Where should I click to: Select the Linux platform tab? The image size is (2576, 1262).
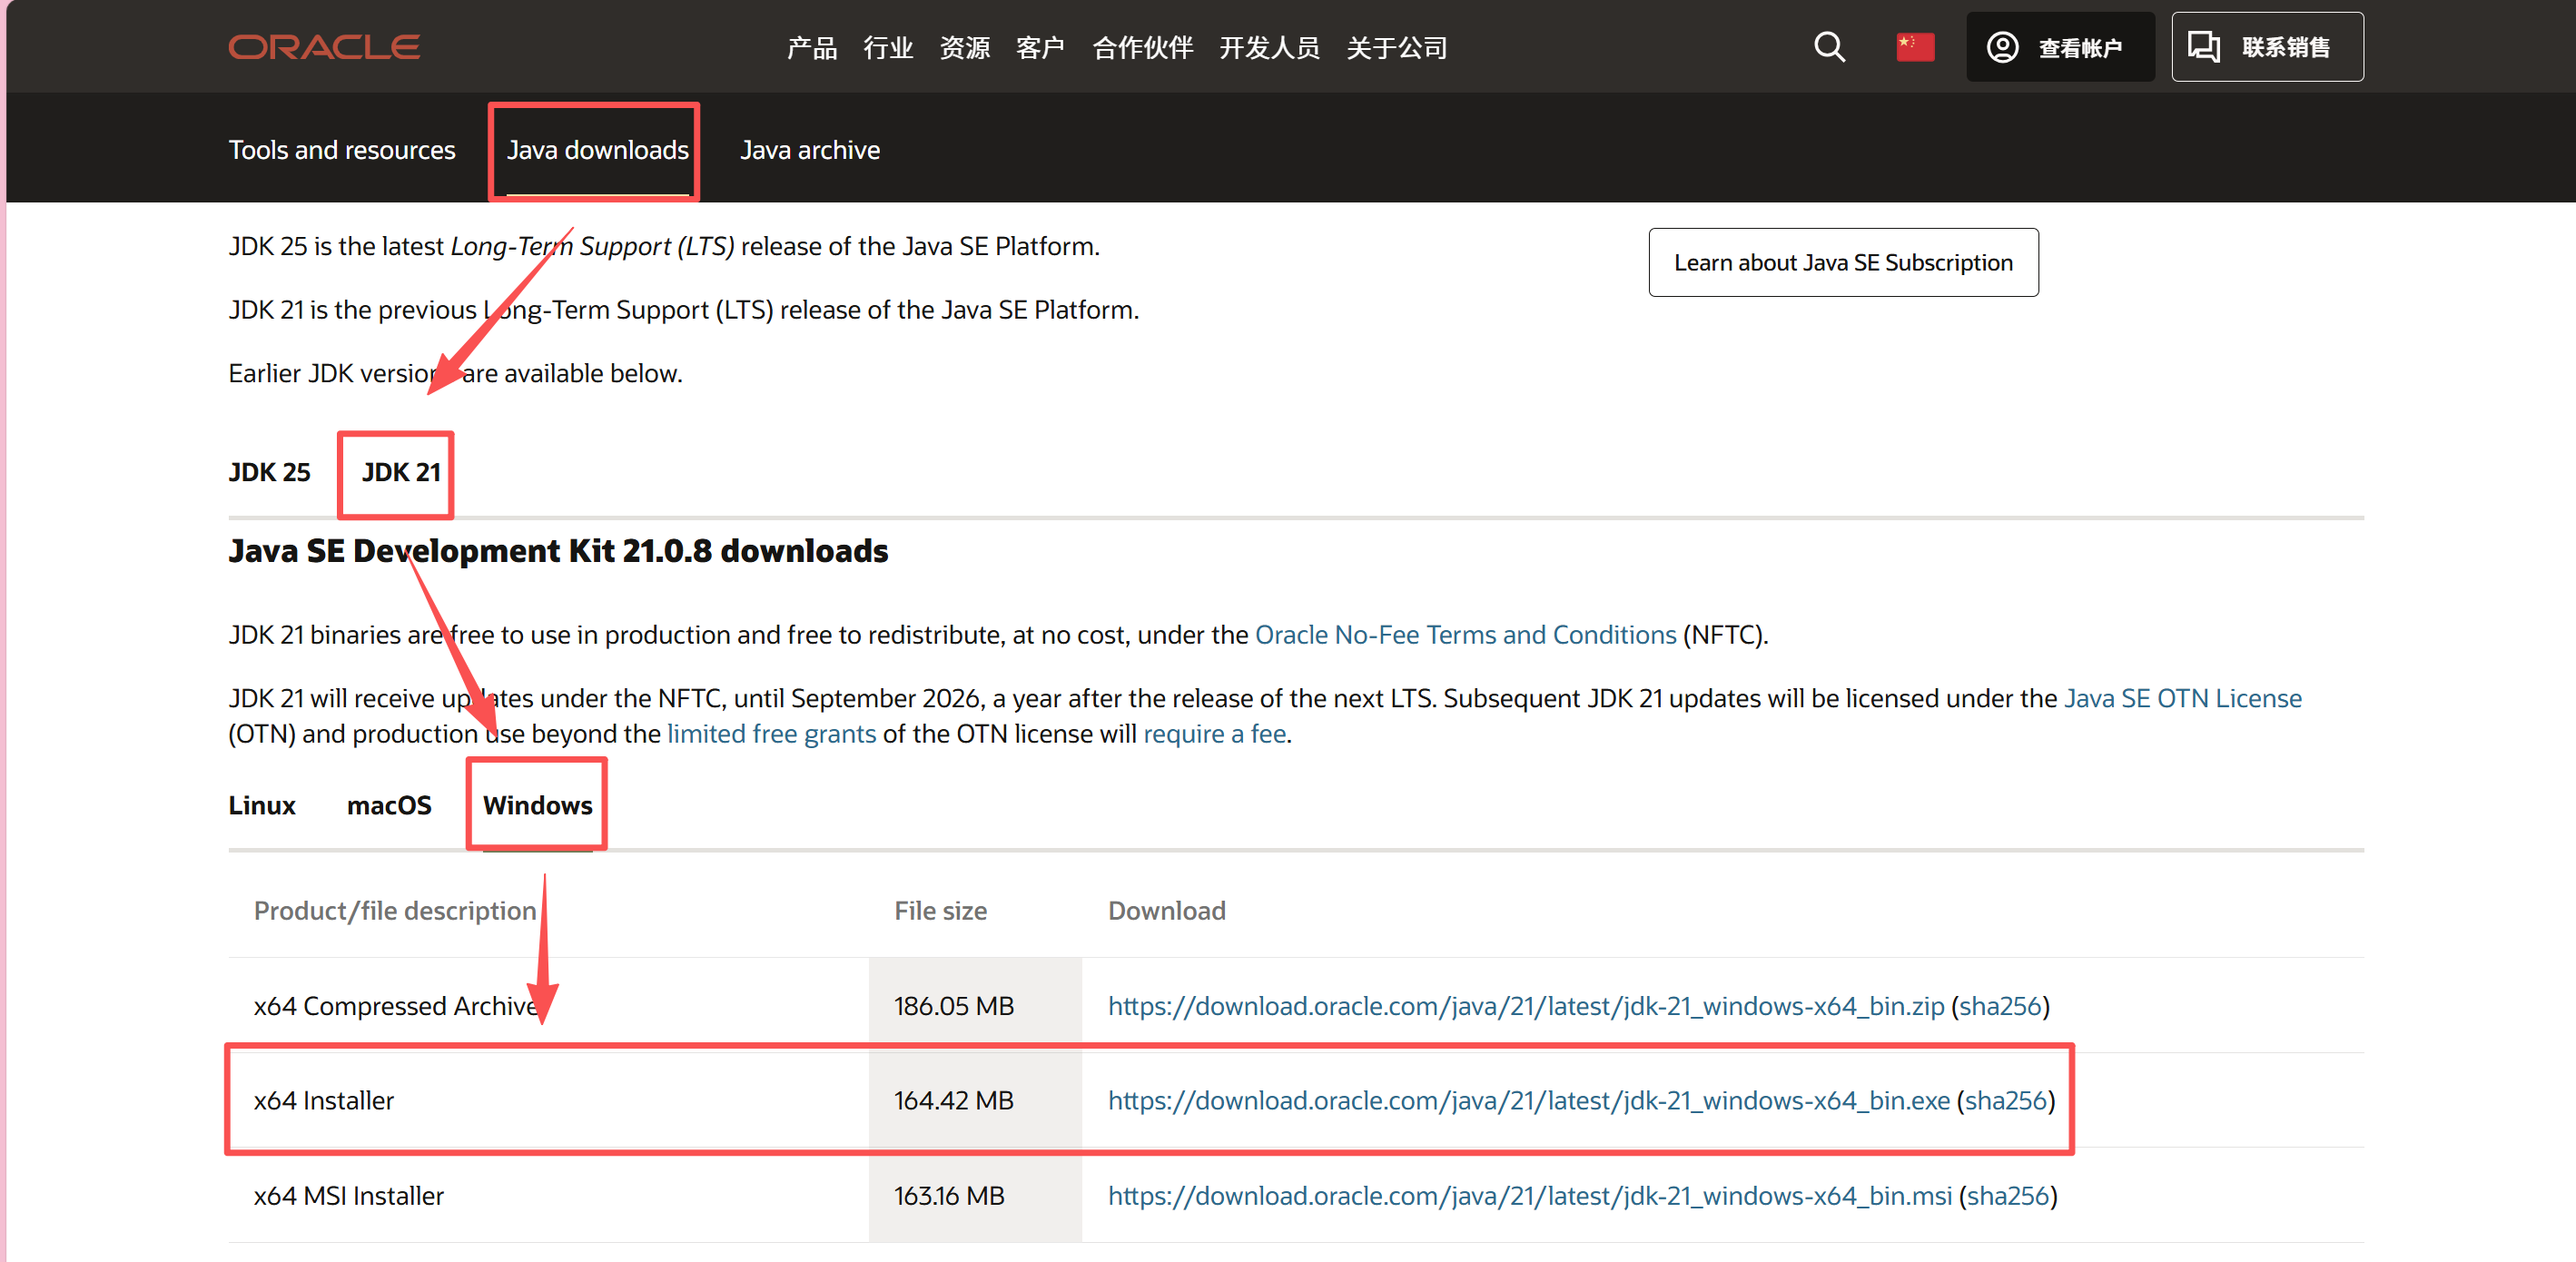[x=261, y=805]
